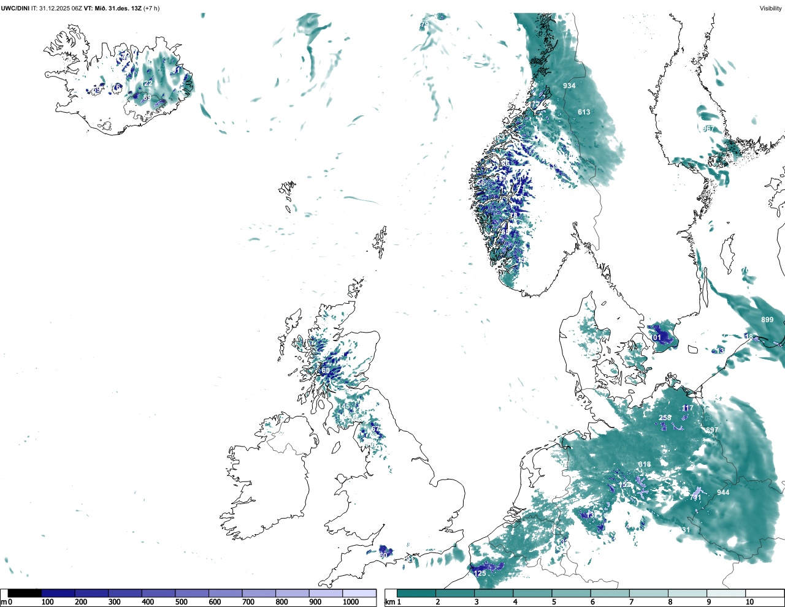The width and height of the screenshot is (785, 607).
Task: Click the '500' tick on meter legend
Action: click(181, 602)
